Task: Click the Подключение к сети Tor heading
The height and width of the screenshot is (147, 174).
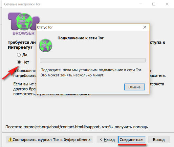Action: click(x=80, y=38)
